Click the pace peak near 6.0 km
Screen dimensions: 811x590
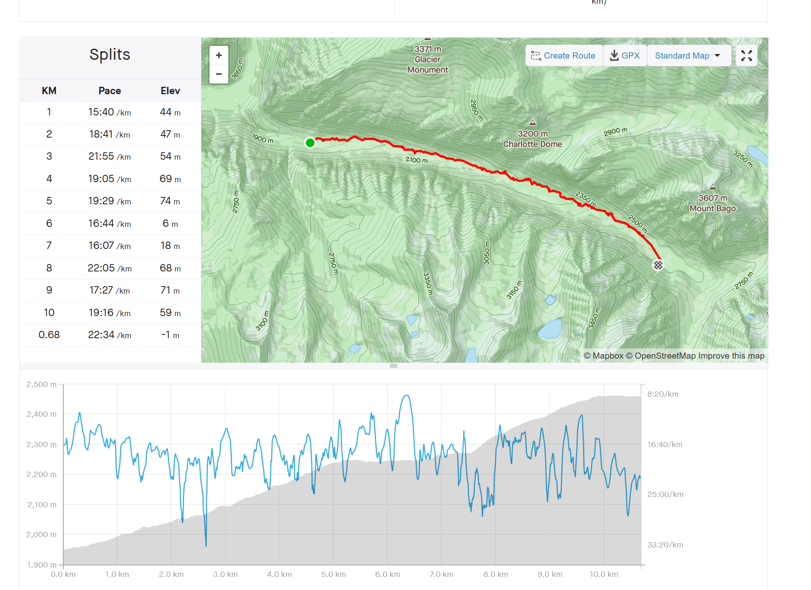coord(406,396)
